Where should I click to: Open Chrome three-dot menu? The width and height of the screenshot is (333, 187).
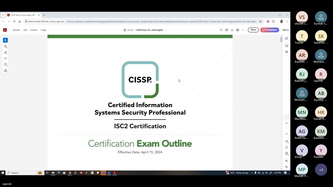(287, 22)
